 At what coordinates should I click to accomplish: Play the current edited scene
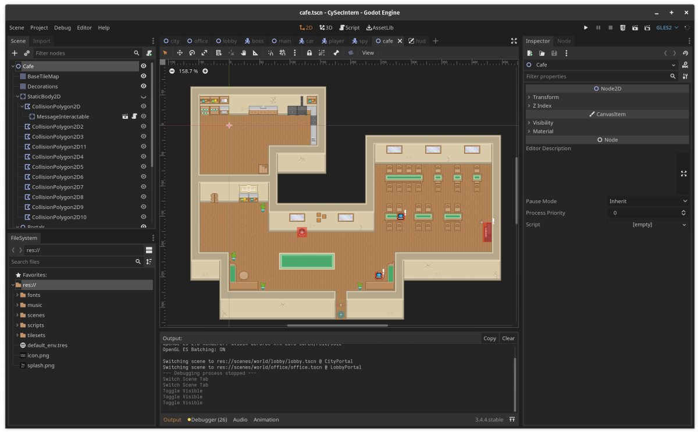click(x=635, y=27)
